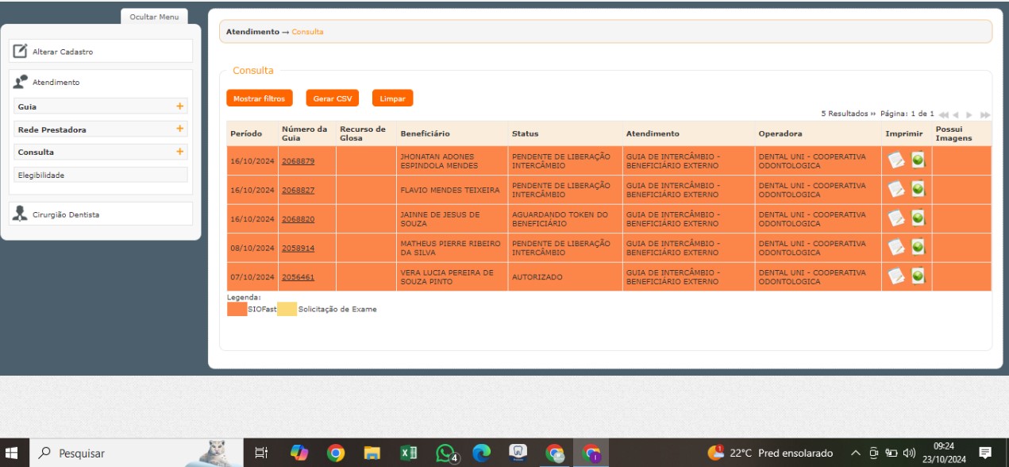Click the Gerar CSV button

coord(332,98)
